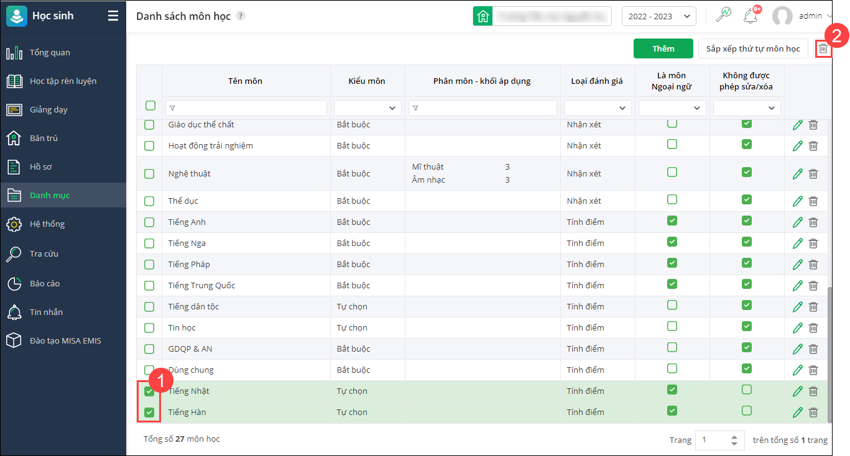
Task: Click the green school home icon
Action: tap(483, 16)
